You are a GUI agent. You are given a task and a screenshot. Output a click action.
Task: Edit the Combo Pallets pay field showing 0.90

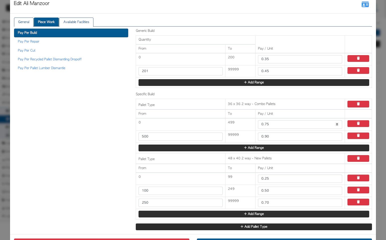(300, 137)
